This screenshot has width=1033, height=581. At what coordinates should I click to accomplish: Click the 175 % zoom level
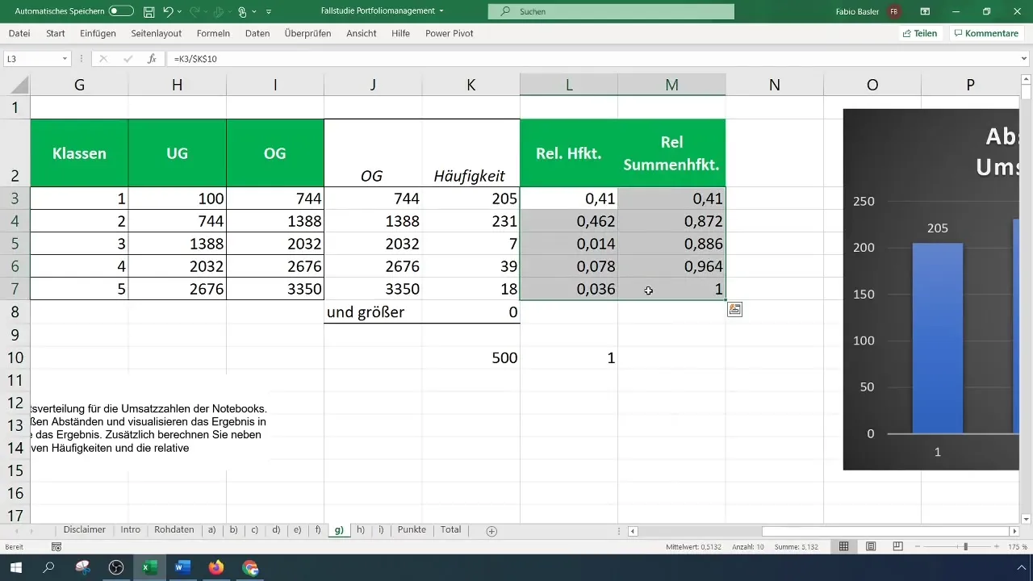pyautogui.click(x=1018, y=547)
